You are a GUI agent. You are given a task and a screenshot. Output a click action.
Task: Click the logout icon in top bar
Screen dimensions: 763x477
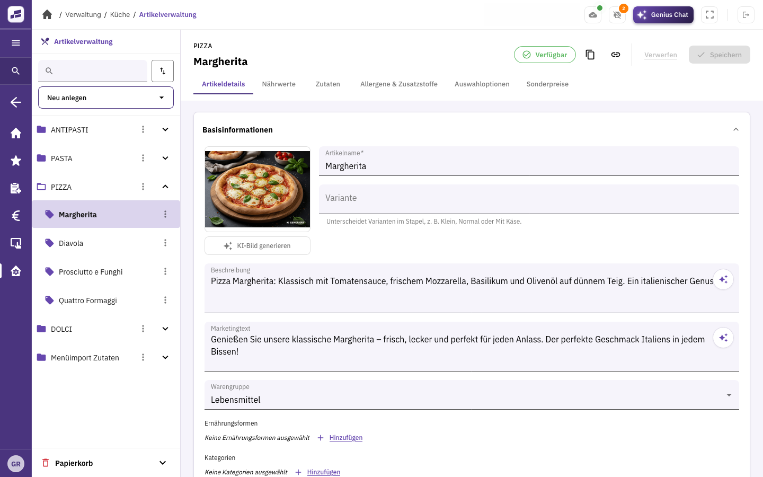(746, 15)
